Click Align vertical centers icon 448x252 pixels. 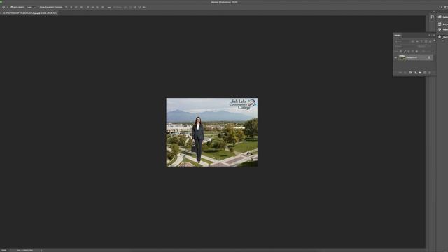pos(92,7)
